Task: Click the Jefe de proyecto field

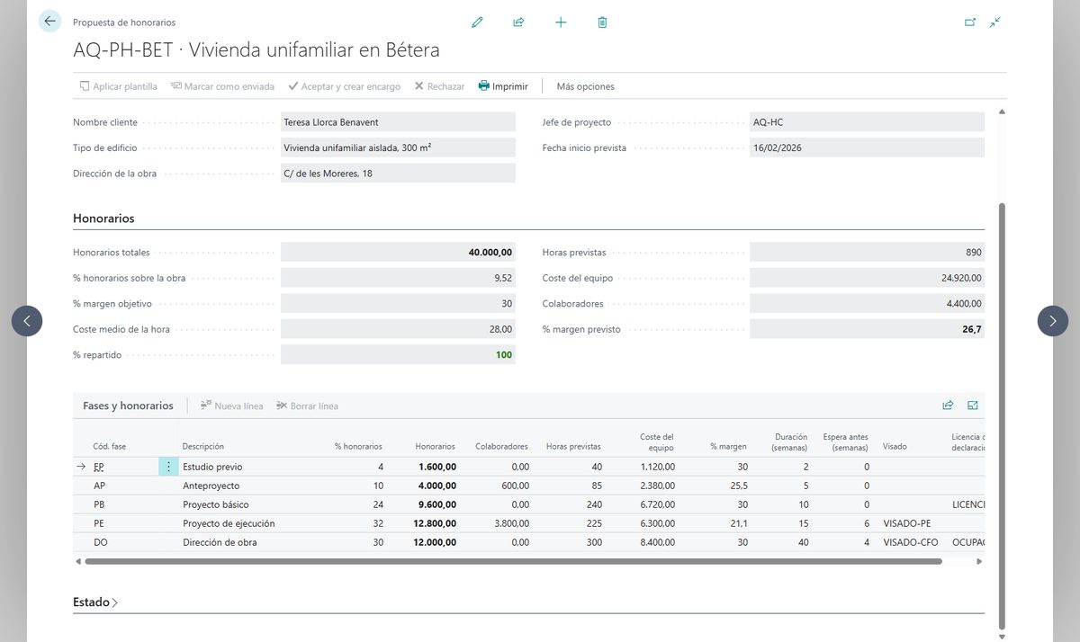Action: click(x=867, y=122)
